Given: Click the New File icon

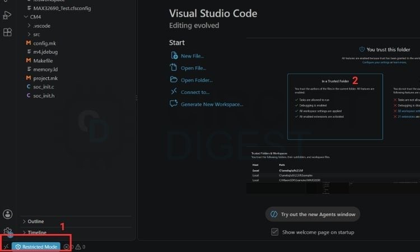Looking at the screenshot, I should (x=174, y=55).
